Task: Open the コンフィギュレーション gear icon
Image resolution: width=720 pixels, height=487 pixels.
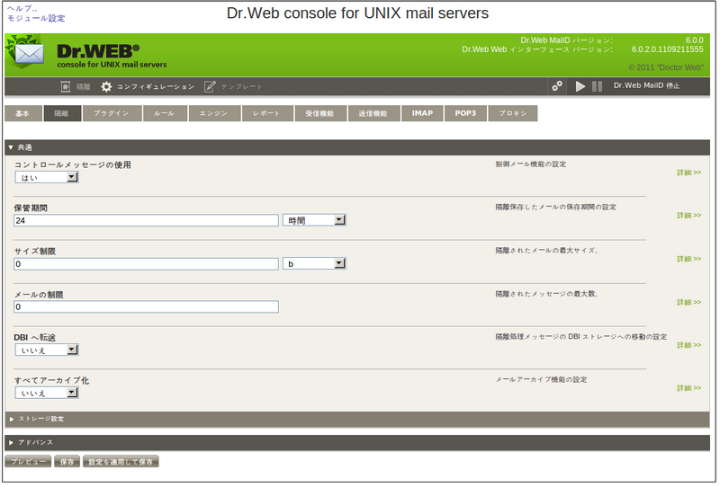Action: [106, 86]
